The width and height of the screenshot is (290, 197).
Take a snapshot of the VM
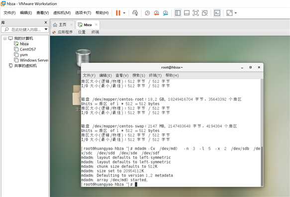147,13
